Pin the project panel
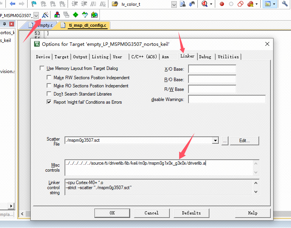Viewport: 291px width, 228px height. pos(5,24)
